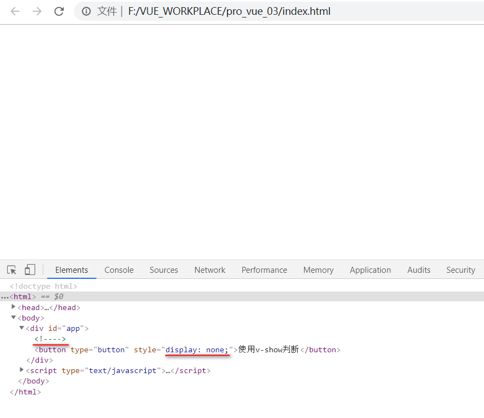Expand the head element node
The width and height of the screenshot is (484, 418).
(13, 307)
